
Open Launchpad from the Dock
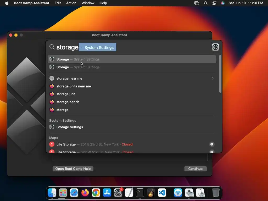[63, 193]
